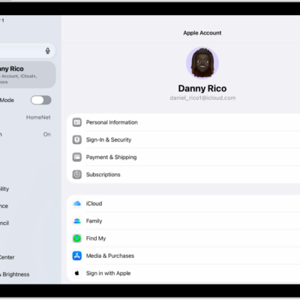Select the Danny Rico account sidebar entry
This screenshot has height=300, width=300.
28,75
